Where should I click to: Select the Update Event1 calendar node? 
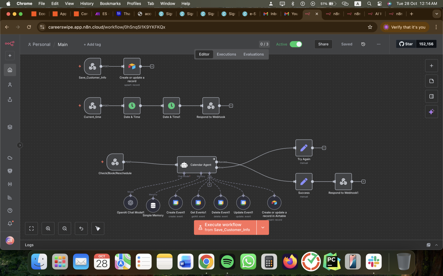tap(243, 203)
